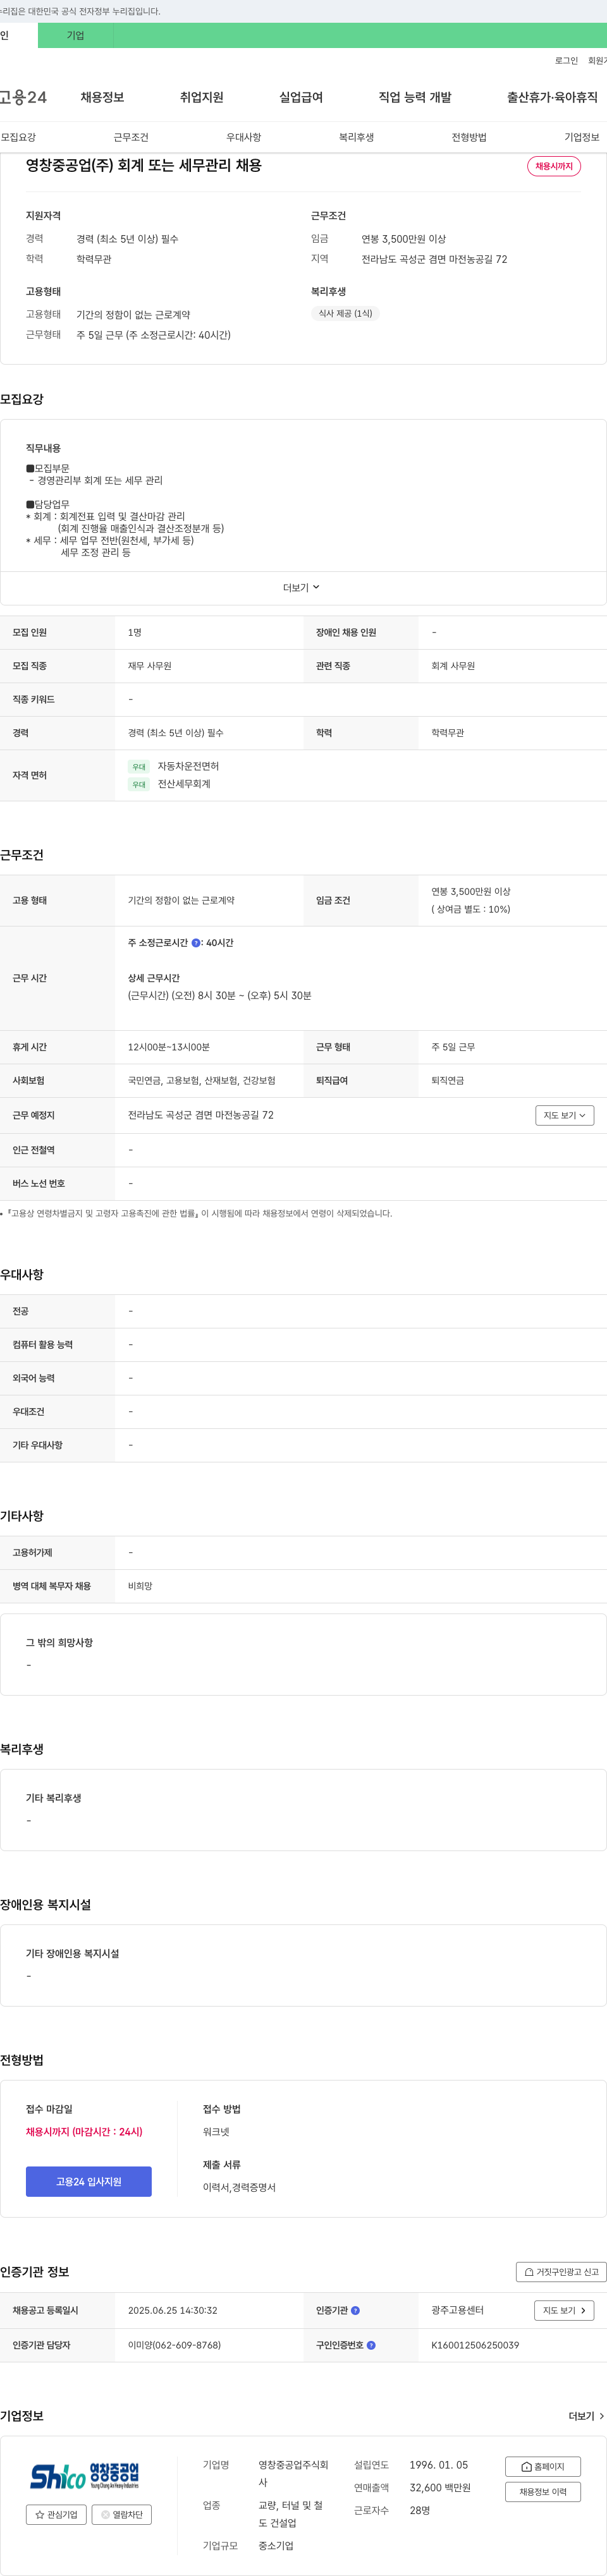Click the contact 이미양(062-609-8768)
Image resolution: width=607 pixels, height=2576 pixels.
[x=174, y=2345]
